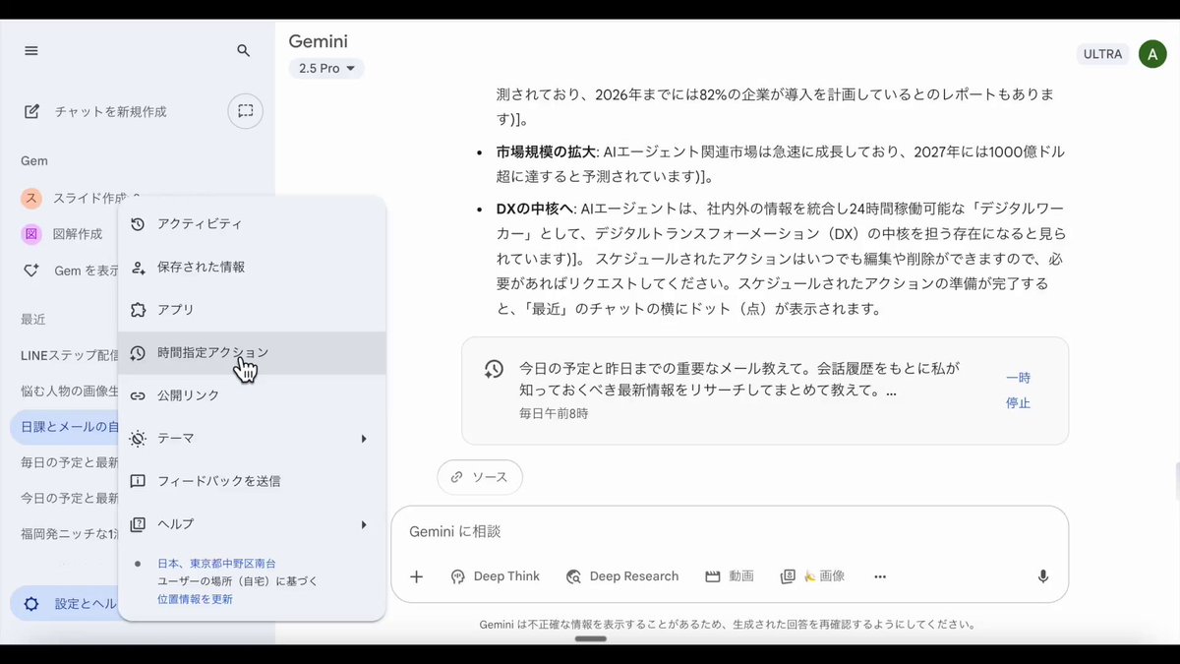Click the スライド作成 Gem avatar icon

(31, 198)
